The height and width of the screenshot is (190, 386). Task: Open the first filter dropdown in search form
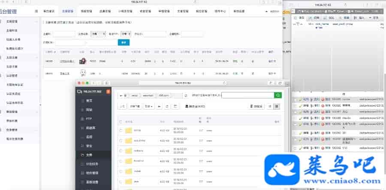coord(98,34)
